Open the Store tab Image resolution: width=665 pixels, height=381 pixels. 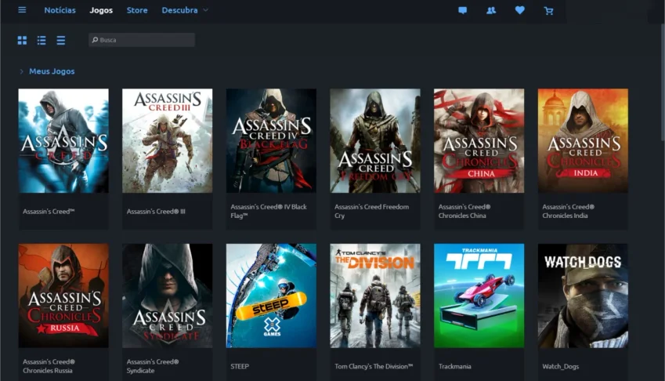[137, 10]
